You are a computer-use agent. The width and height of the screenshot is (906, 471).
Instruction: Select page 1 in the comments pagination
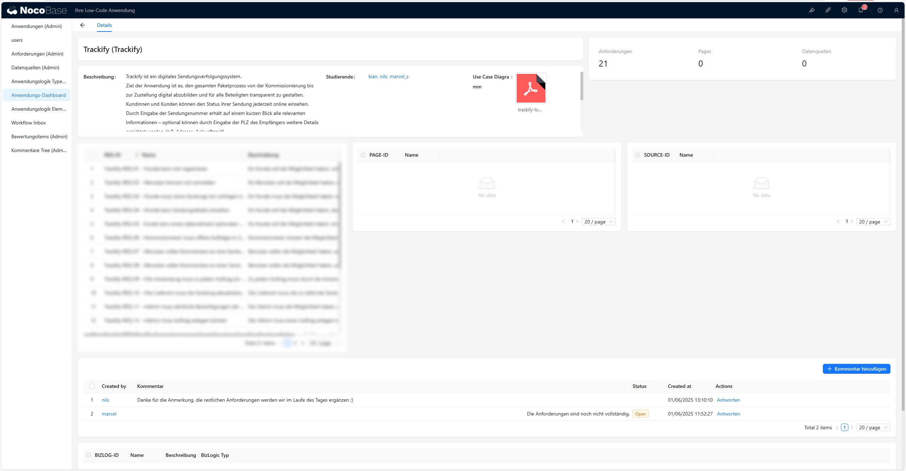click(844, 427)
